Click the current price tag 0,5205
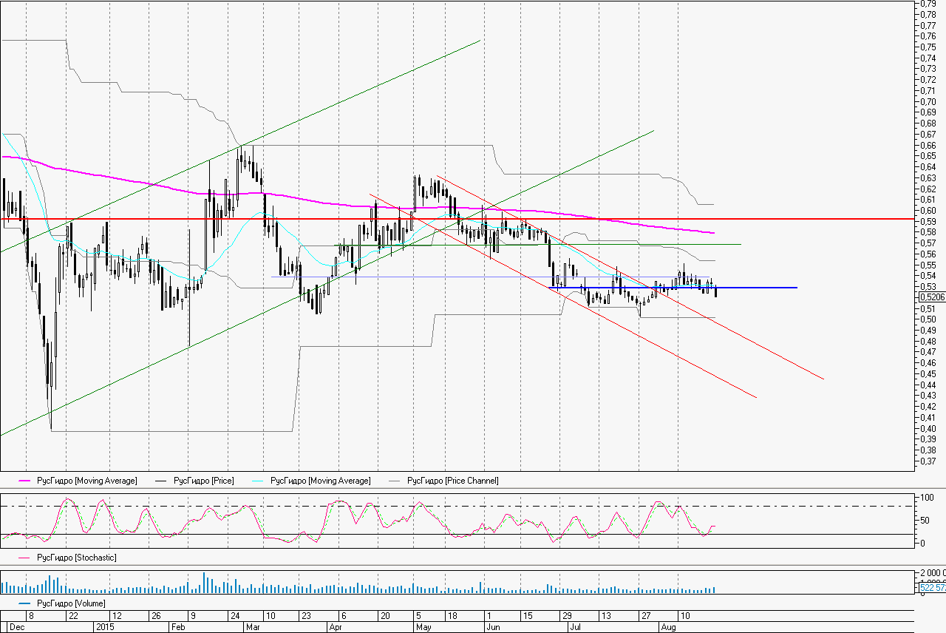Screen dimensions: 946x633 [x=930, y=297]
